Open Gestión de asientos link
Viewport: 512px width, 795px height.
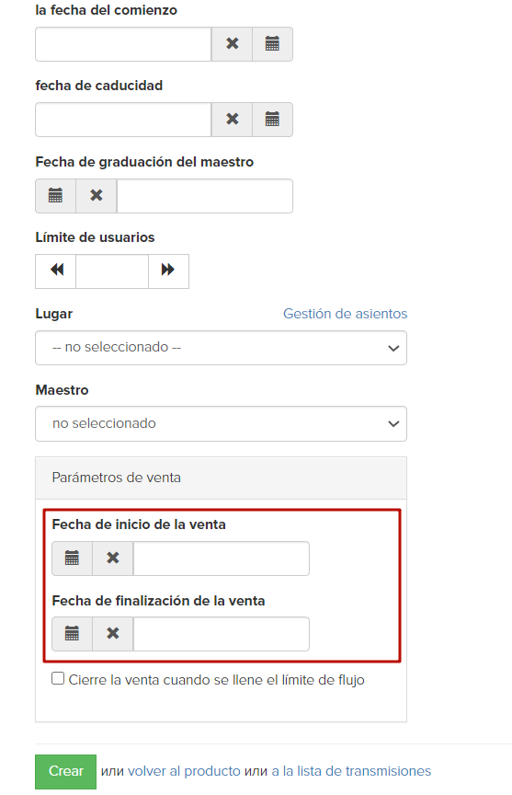tap(345, 314)
